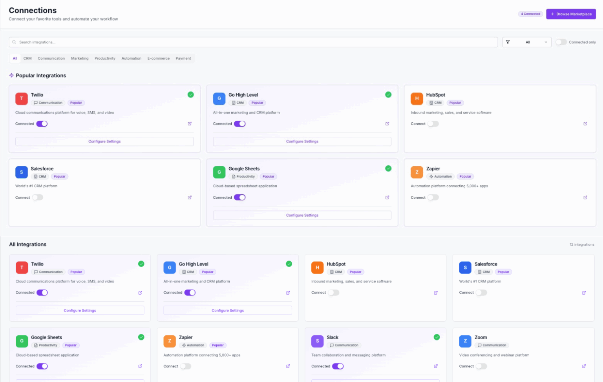Configure Settings for Twilio in All Integrations
Image resolution: width=603 pixels, height=382 pixels.
(x=80, y=310)
